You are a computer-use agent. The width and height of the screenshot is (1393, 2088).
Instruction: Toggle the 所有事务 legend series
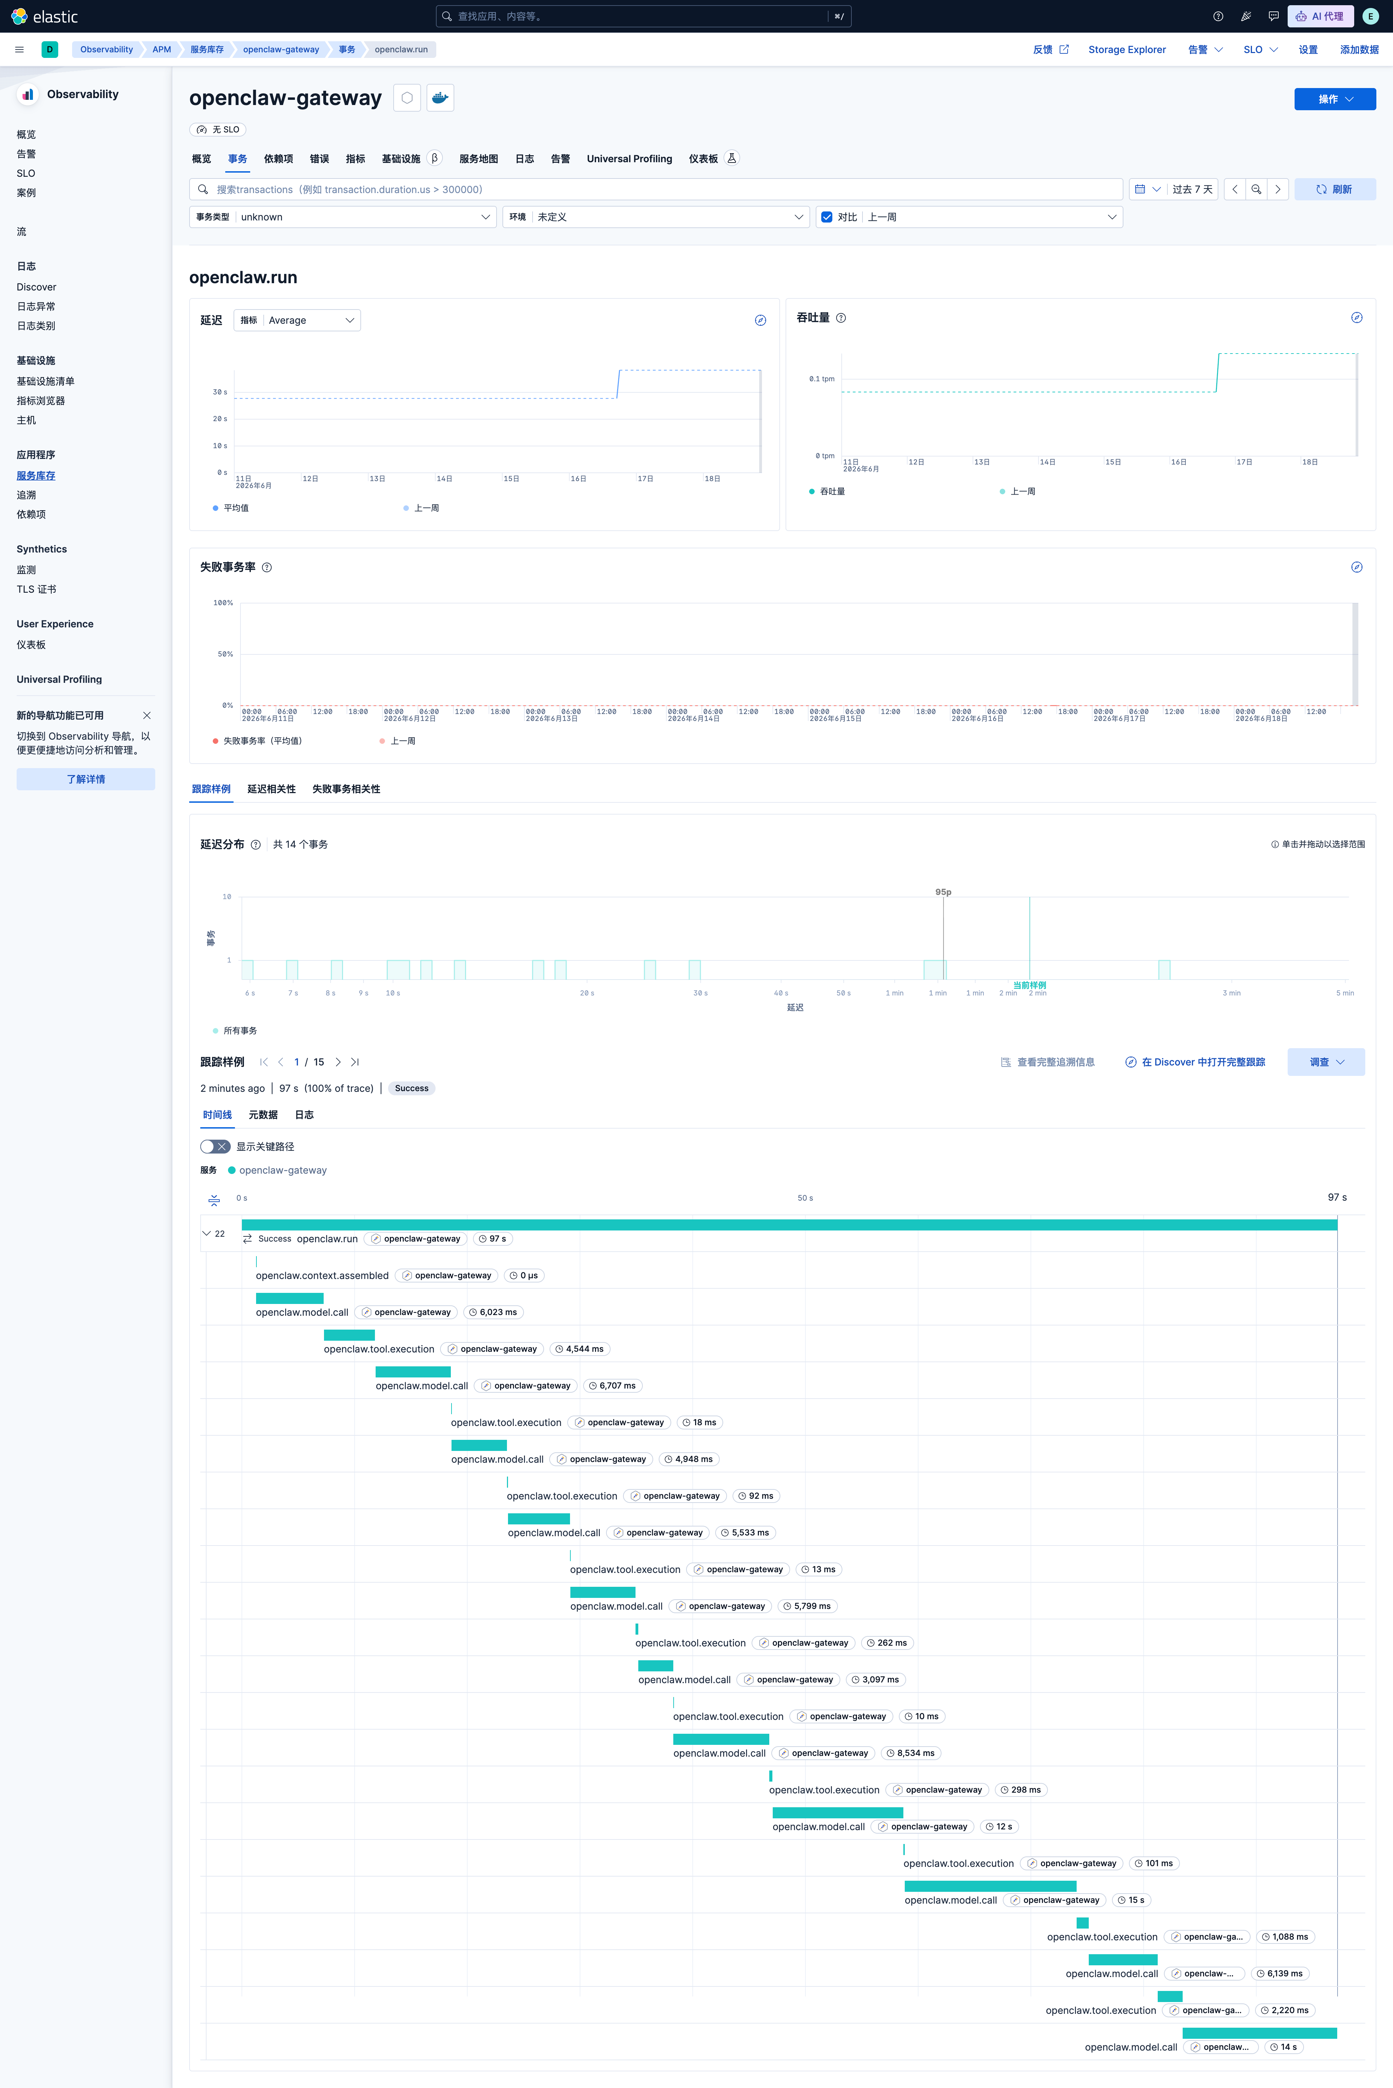click(235, 1031)
